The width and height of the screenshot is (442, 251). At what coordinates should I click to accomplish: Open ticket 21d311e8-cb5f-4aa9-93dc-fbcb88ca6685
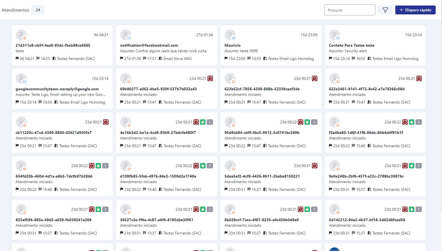[53, 45]
